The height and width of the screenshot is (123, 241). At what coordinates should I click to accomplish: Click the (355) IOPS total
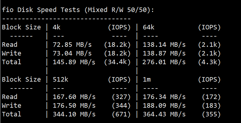[211, 114]
